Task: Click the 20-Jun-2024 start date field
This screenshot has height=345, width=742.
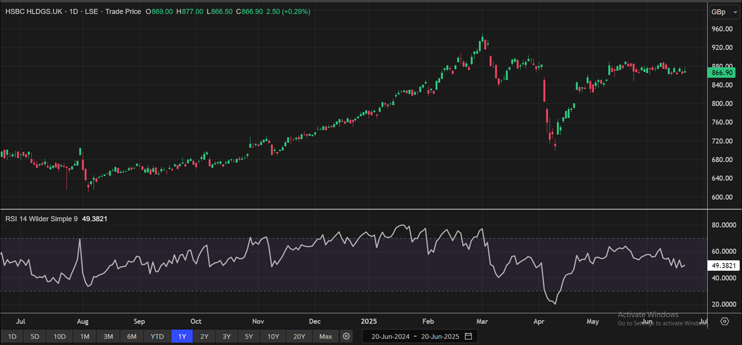Action: coord(389,337)
